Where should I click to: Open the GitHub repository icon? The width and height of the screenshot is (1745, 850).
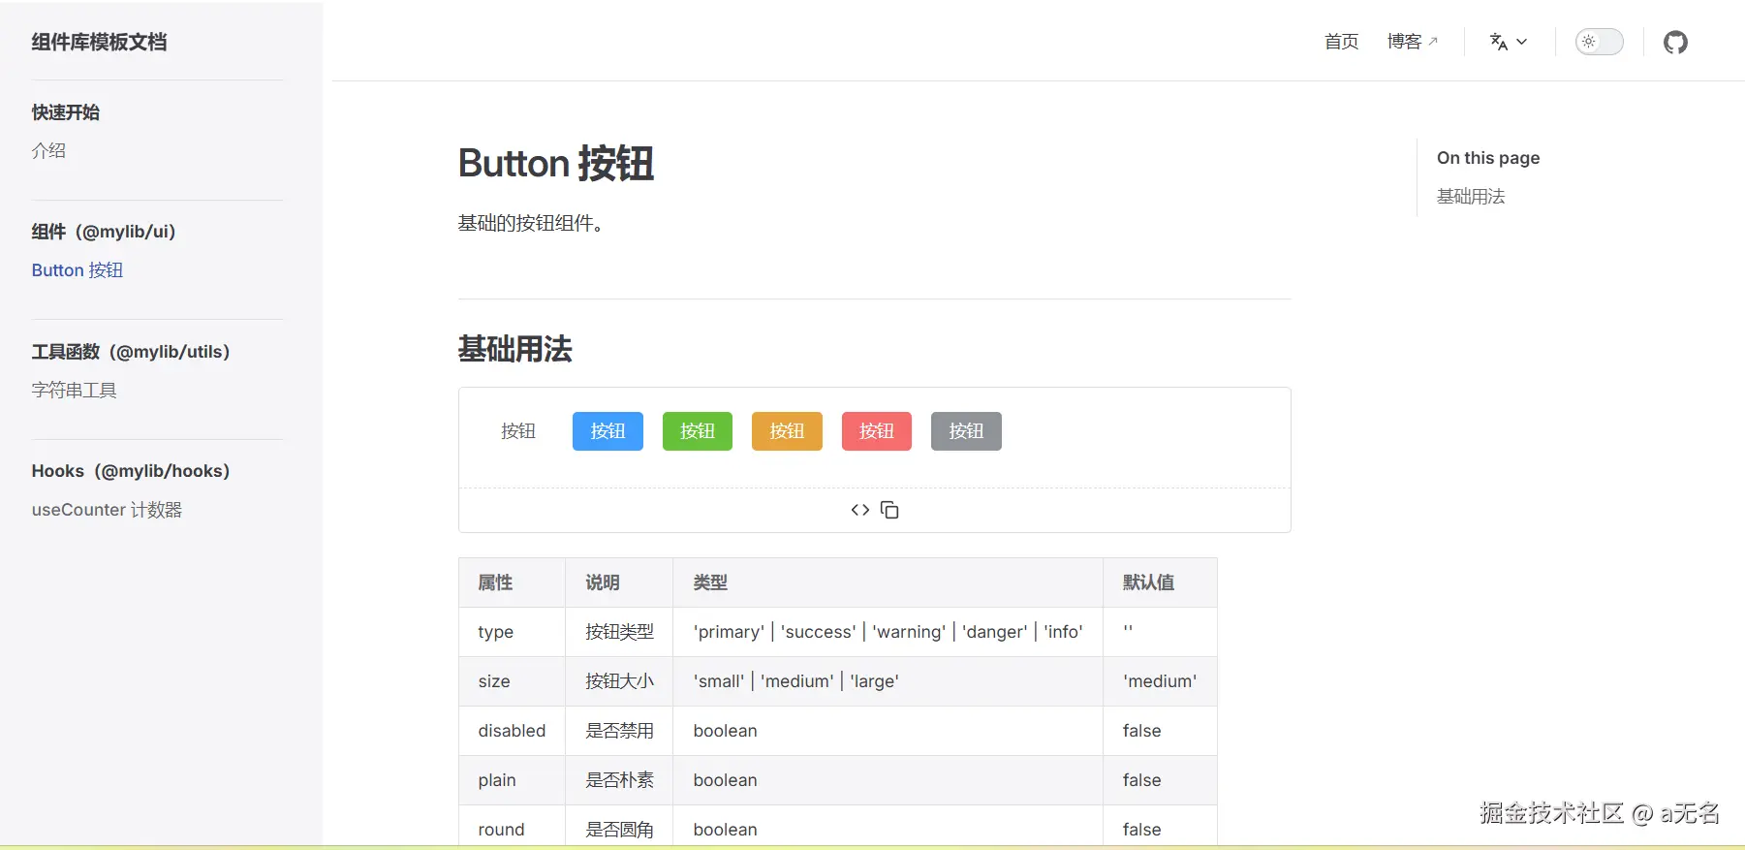point(1675,42)
